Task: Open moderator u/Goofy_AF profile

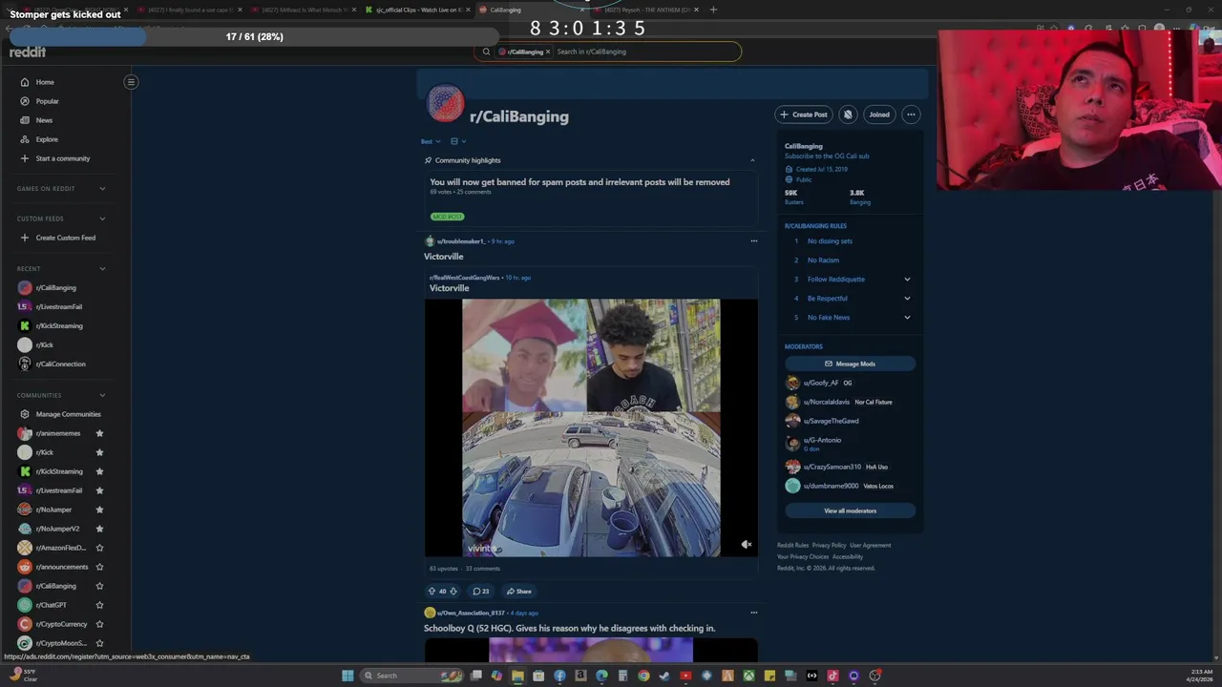Action: (x=821, y=383)
